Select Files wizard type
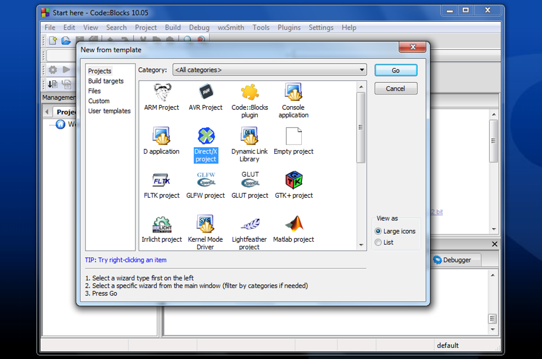 click(x=95, y=91)
